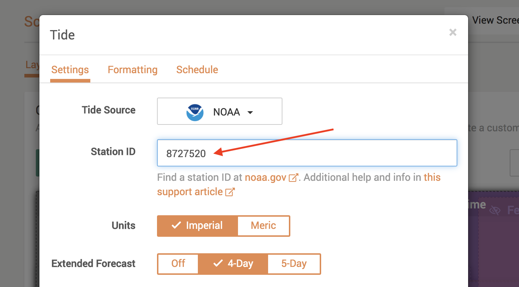Screen dimensions: 519x287
Task: Turn Extended Forecast Off
Action: [x=178, y=264]
